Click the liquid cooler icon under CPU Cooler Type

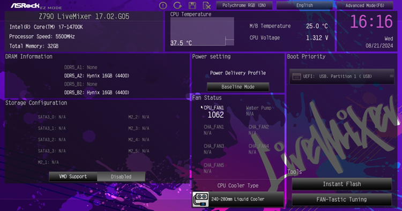[200, 199]
